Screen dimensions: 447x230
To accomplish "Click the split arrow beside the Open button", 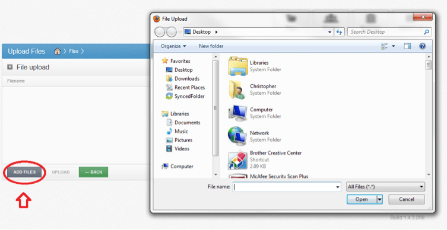I will (379, 200).
